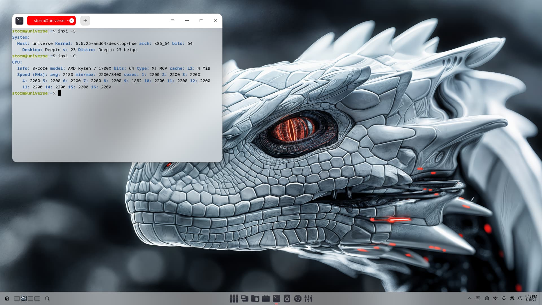Expand the hidden system tray arrow
This screenshot has height=305, width=542.
point(469,298)
